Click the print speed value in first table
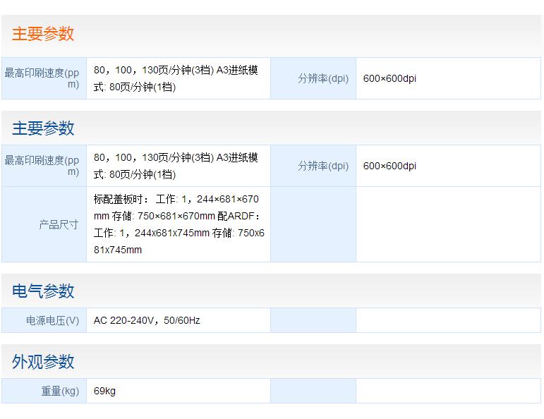This screenshot has width=544, height=419. point(176,78)
